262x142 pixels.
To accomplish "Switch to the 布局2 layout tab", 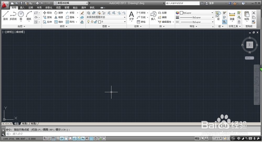I will (x=34, y=124).
